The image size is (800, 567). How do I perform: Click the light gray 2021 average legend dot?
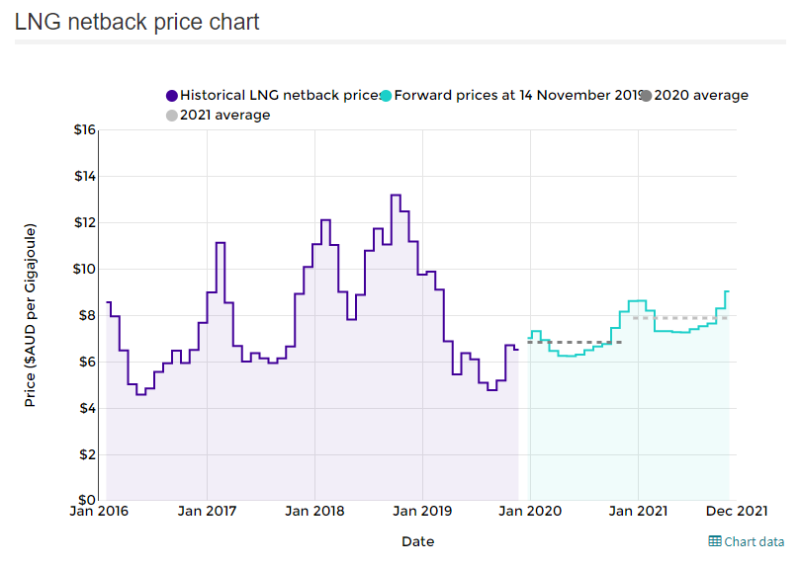pos(172,116)
